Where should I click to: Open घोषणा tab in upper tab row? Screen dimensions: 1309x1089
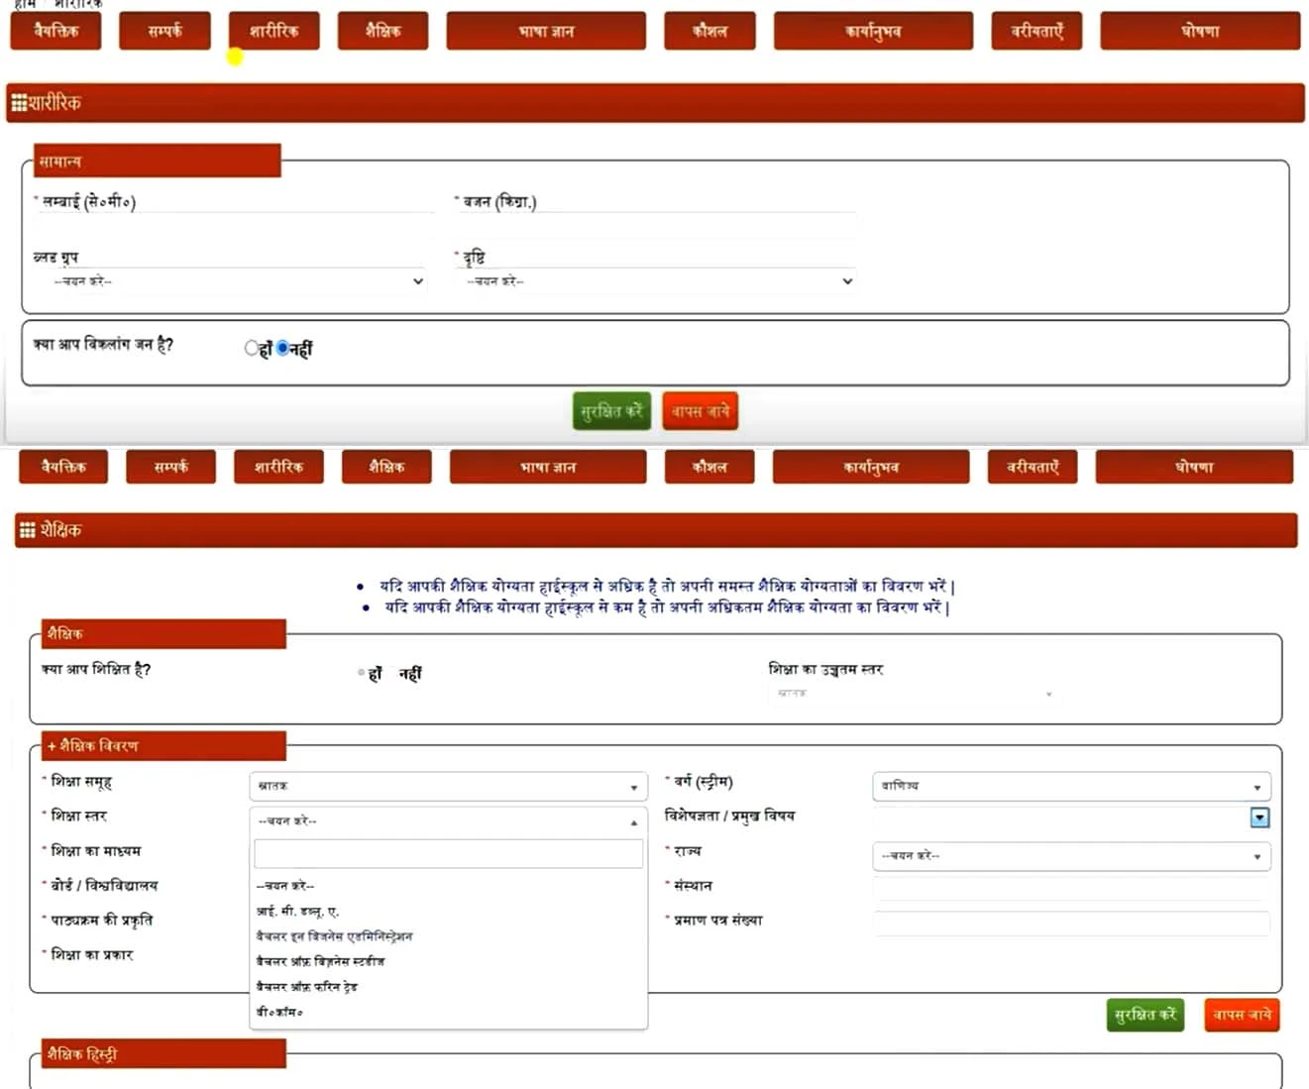coord(1199,31)
